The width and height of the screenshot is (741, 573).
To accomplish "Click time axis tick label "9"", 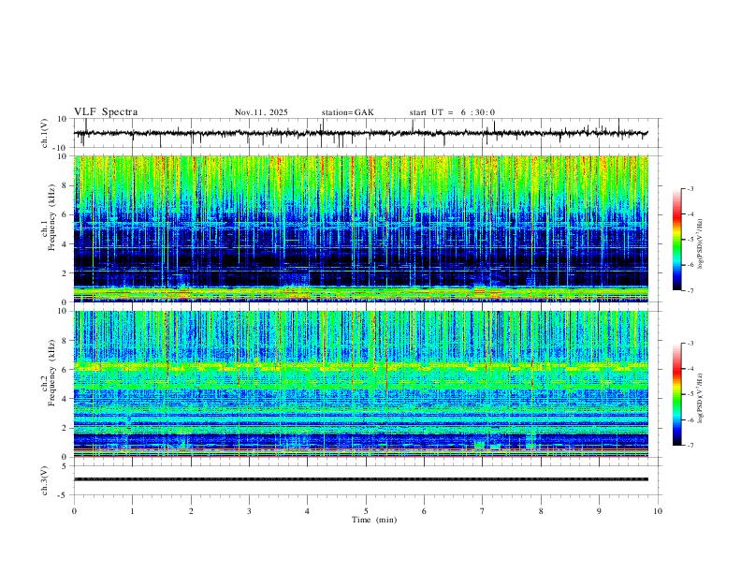I will (x=599, y=511).
